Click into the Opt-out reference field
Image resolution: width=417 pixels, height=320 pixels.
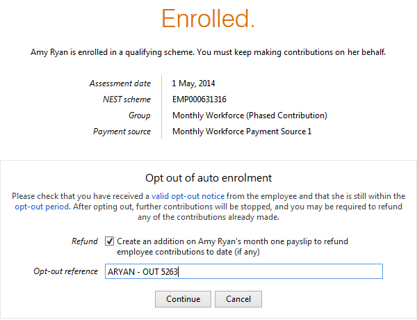(x=243, y=271)
